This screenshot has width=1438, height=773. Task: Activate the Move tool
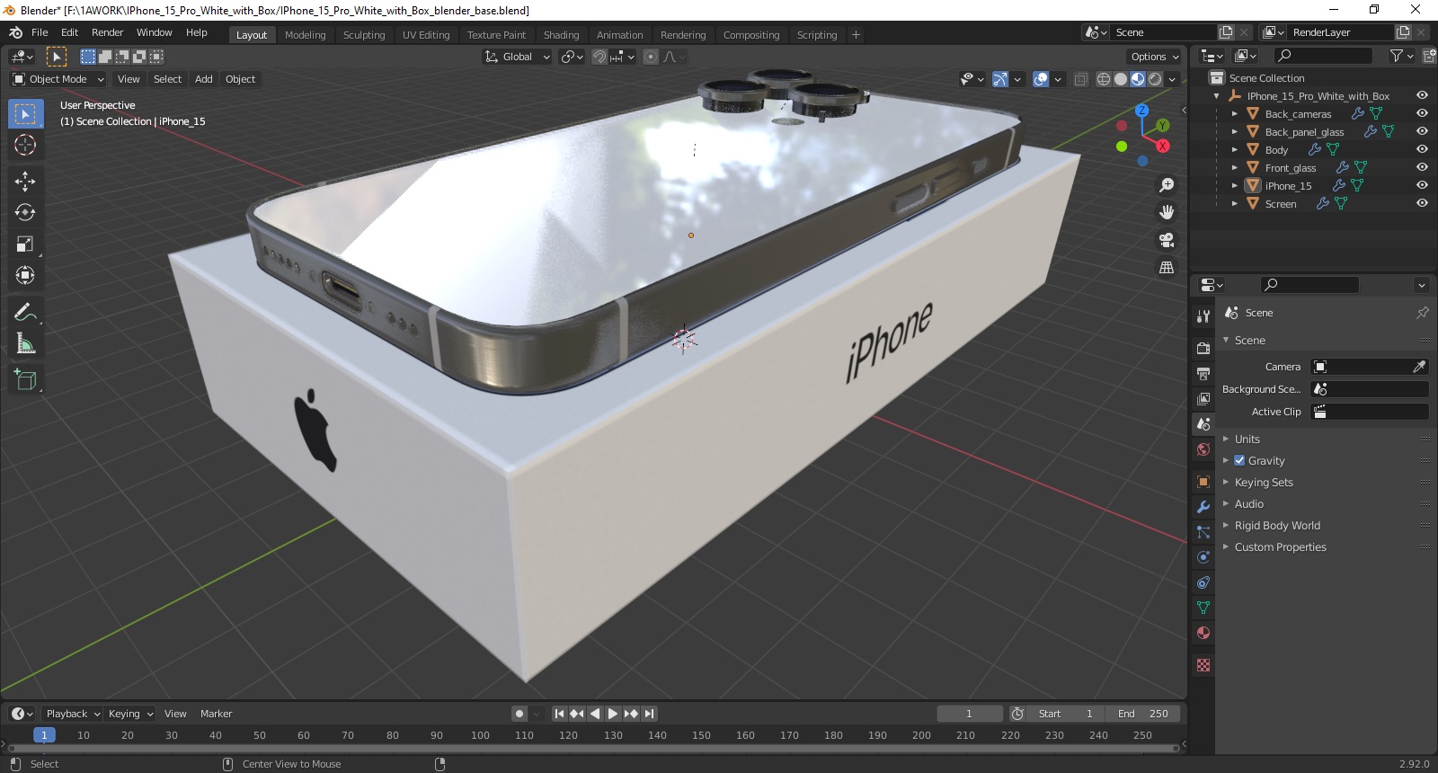(x=25, y=181)
